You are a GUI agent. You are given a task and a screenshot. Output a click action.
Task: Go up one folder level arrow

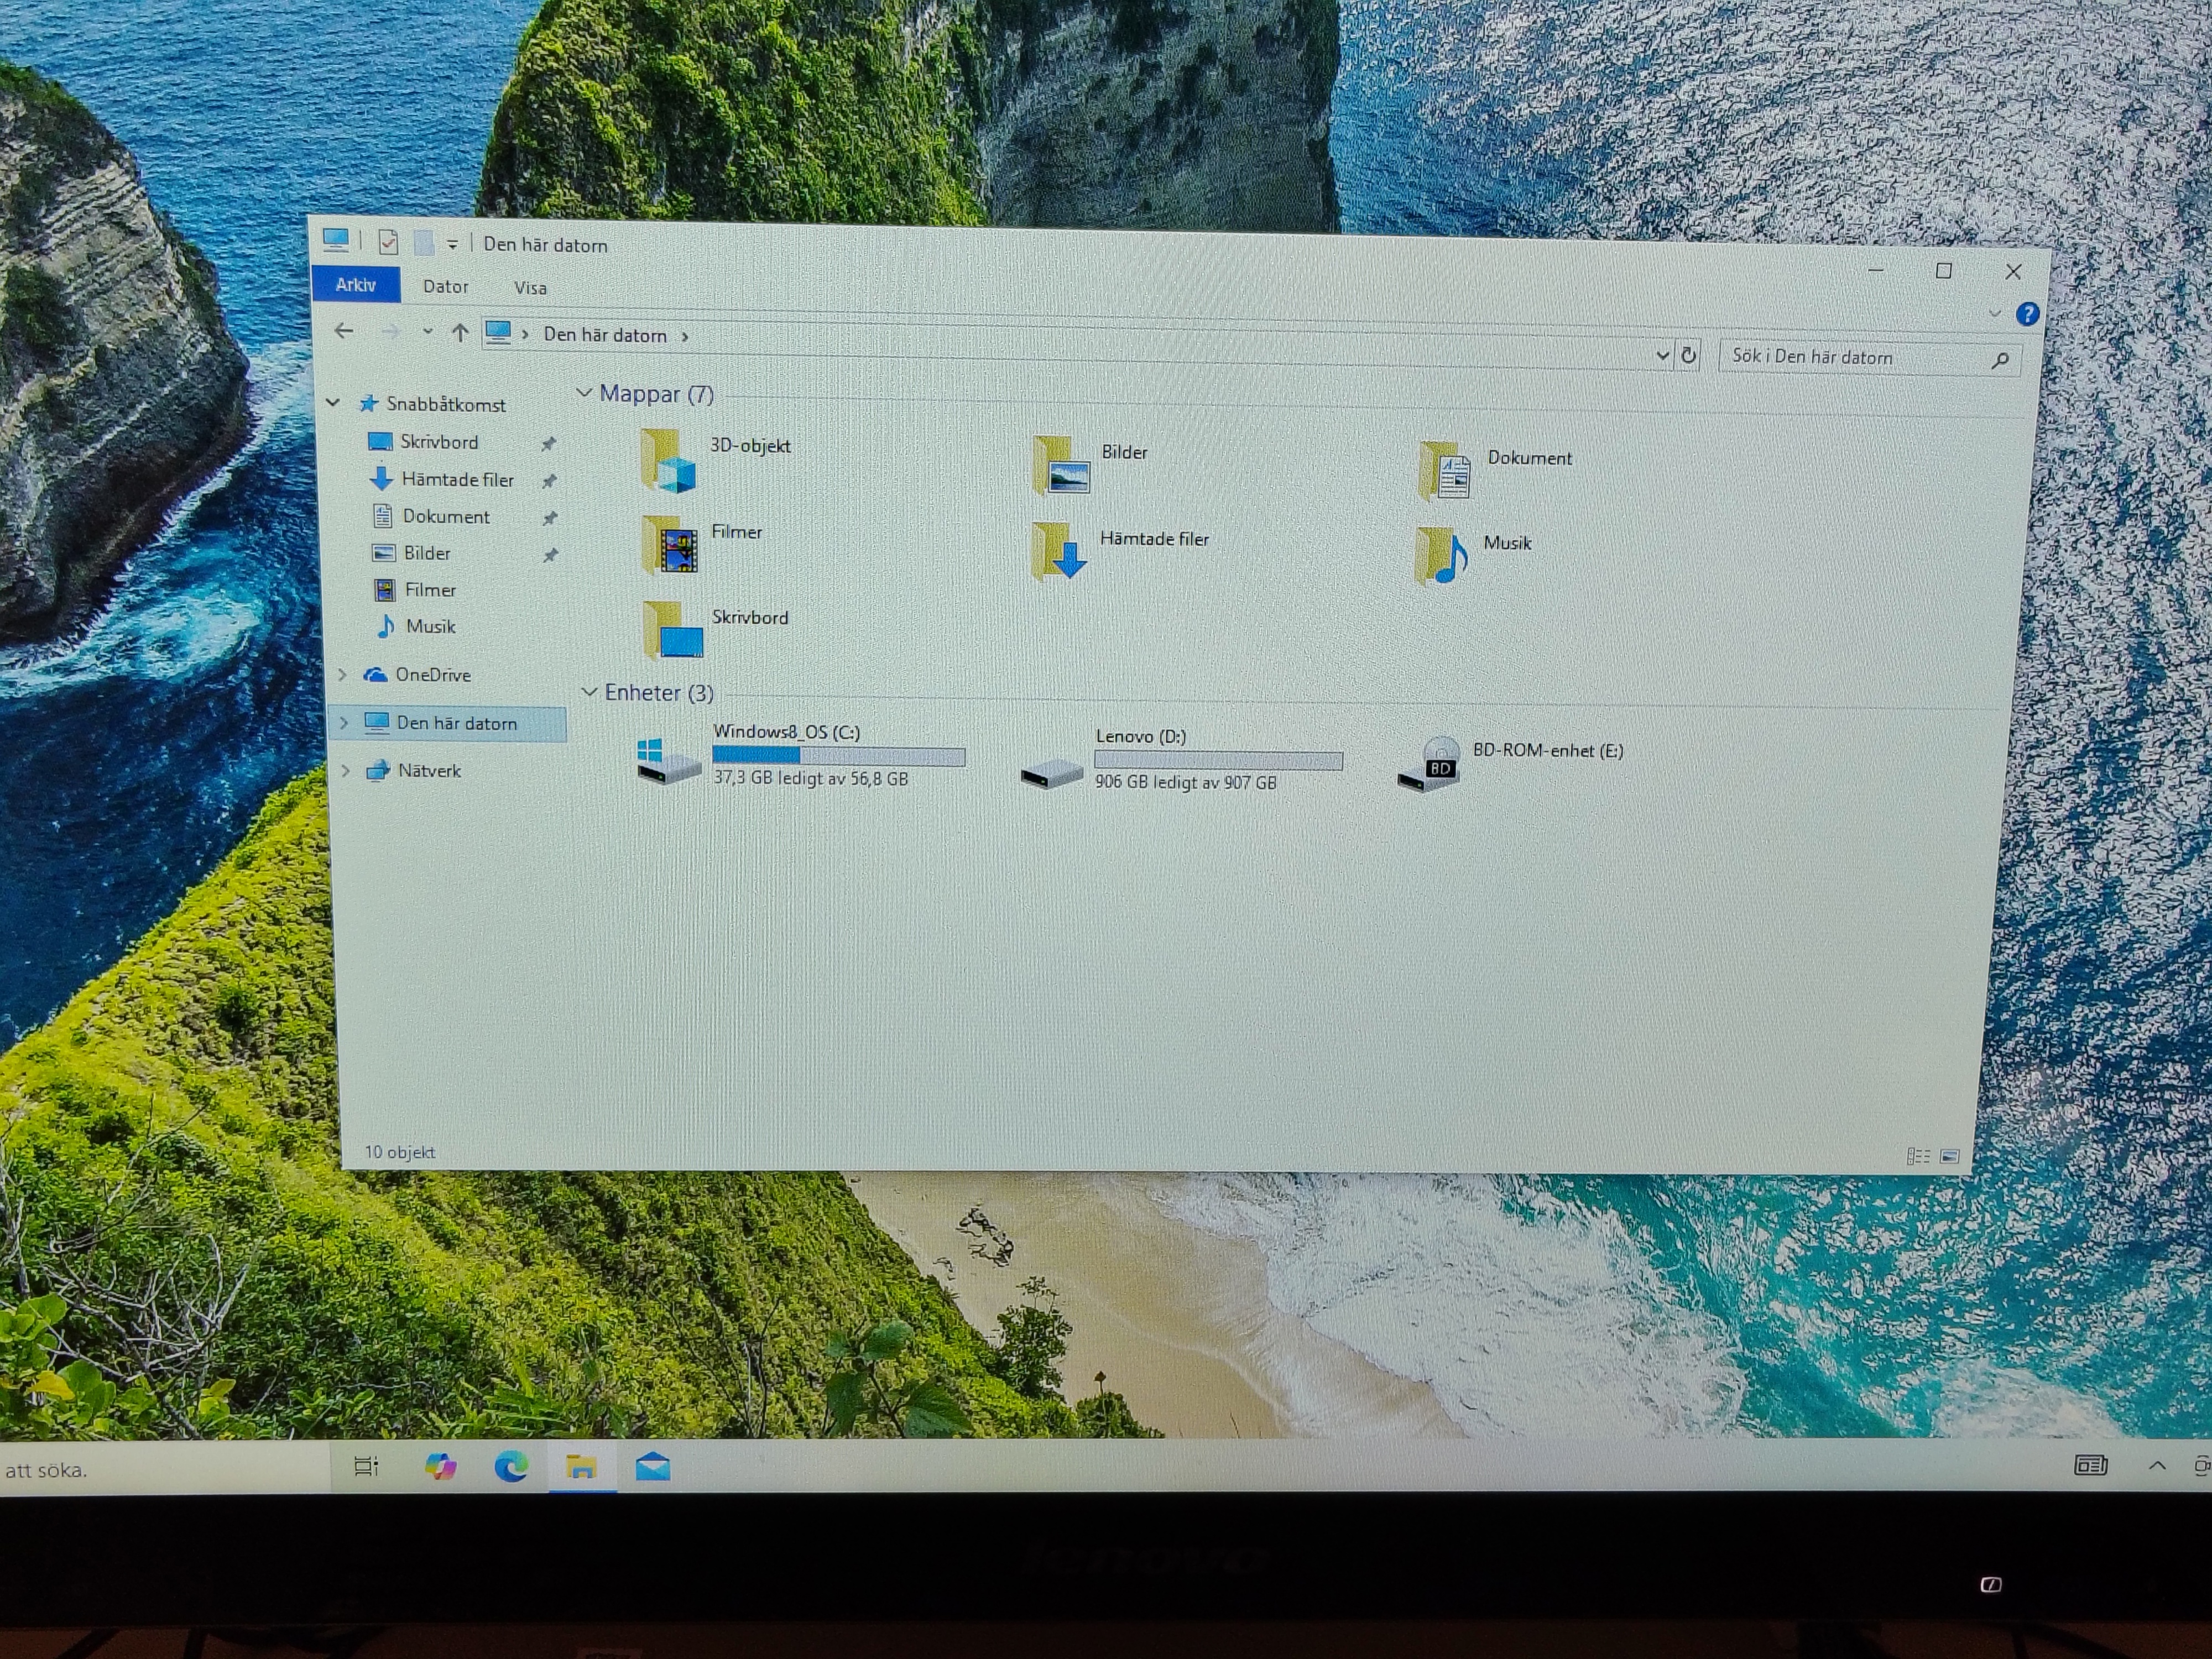pyautogui.click(x=460, y=333)
